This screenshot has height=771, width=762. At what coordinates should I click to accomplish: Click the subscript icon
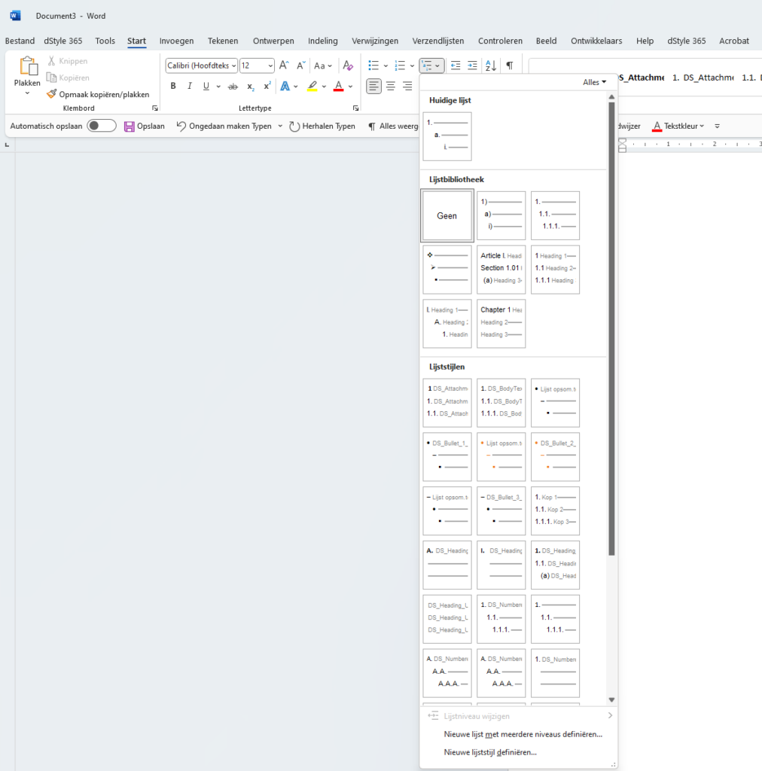click(251, 87)
